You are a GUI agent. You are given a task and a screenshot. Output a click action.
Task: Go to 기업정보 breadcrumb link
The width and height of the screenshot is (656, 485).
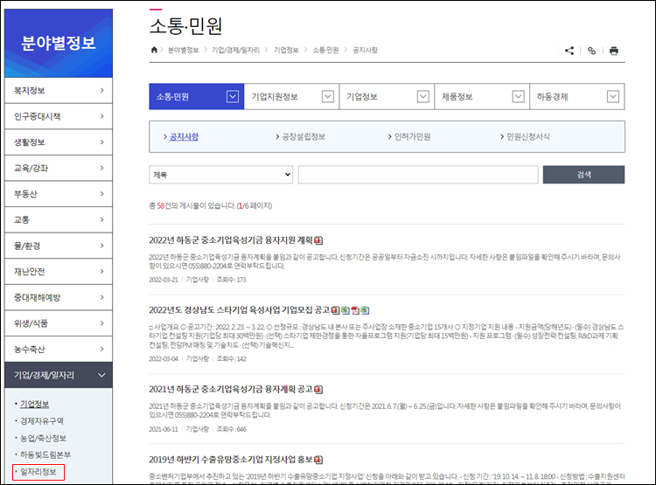click(x=286, y=50)
